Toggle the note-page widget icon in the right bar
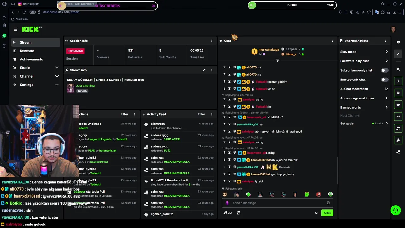 coord(398,93)
